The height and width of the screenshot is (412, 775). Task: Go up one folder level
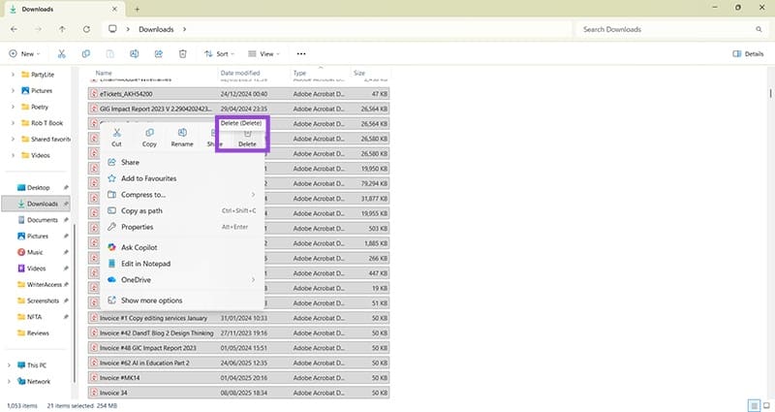coord(62,29)
